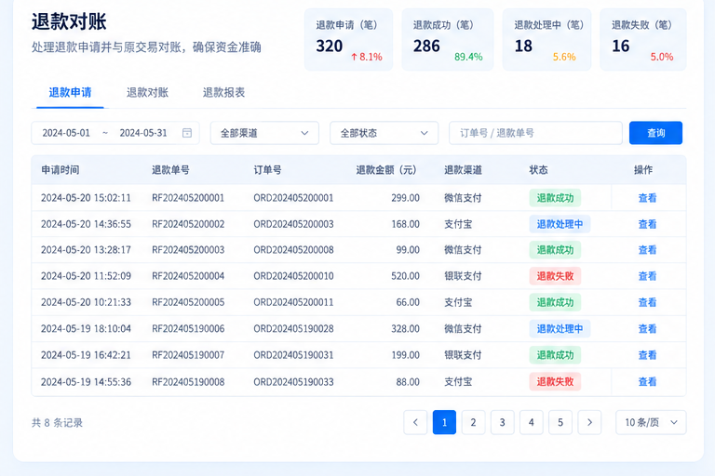Screen dimensions: 715x476
Task: Click the 状态 column header
Action: pyautogui.click(x=538, y=170)
